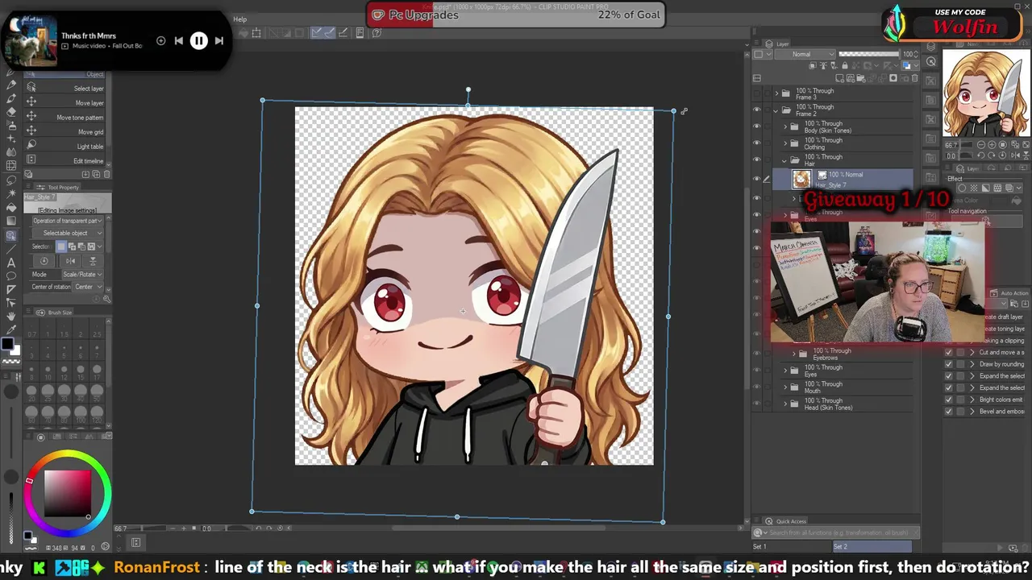Open Operation of transparent part dropdown
This screenshot has width=1032, height=580.
(x=68, y=221)
